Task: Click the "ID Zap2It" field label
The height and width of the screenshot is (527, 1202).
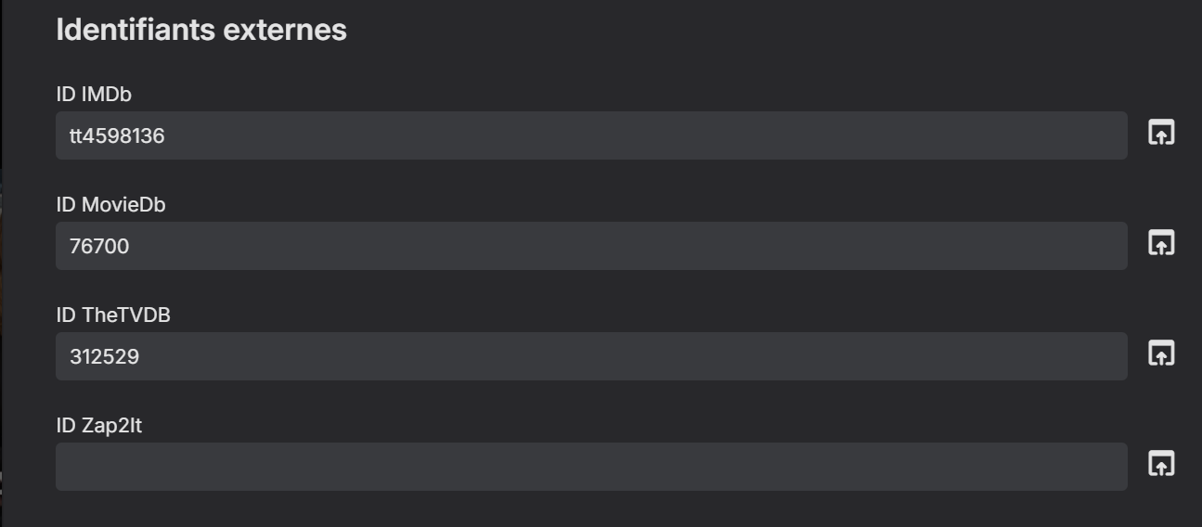Action: [x=99, y=426]
